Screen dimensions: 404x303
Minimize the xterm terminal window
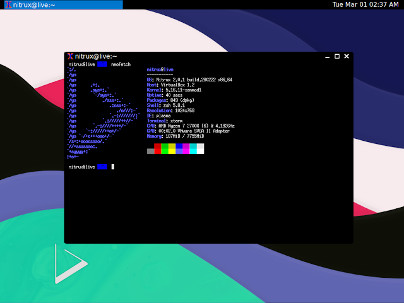click(x=327, y=56)
